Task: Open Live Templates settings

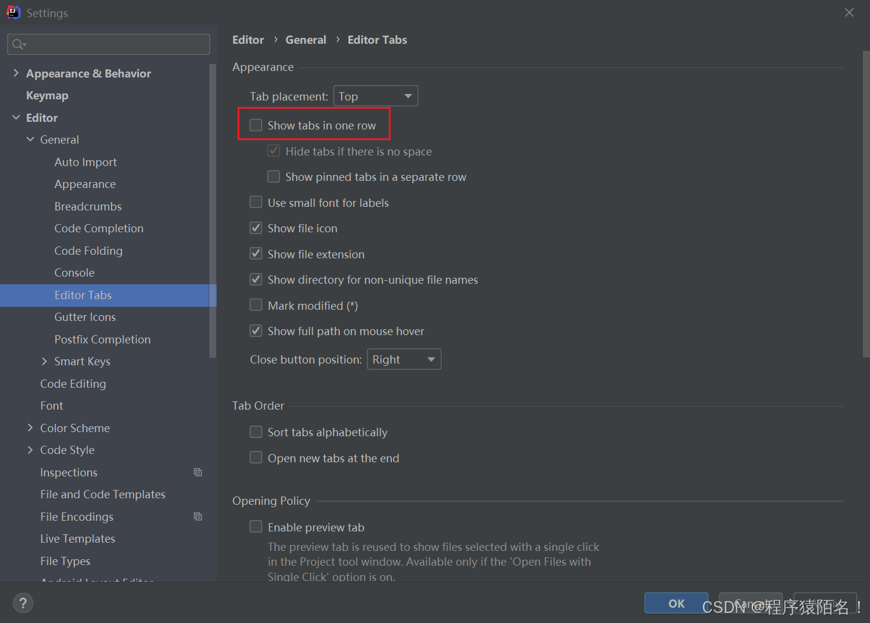Action: [77, 538]
